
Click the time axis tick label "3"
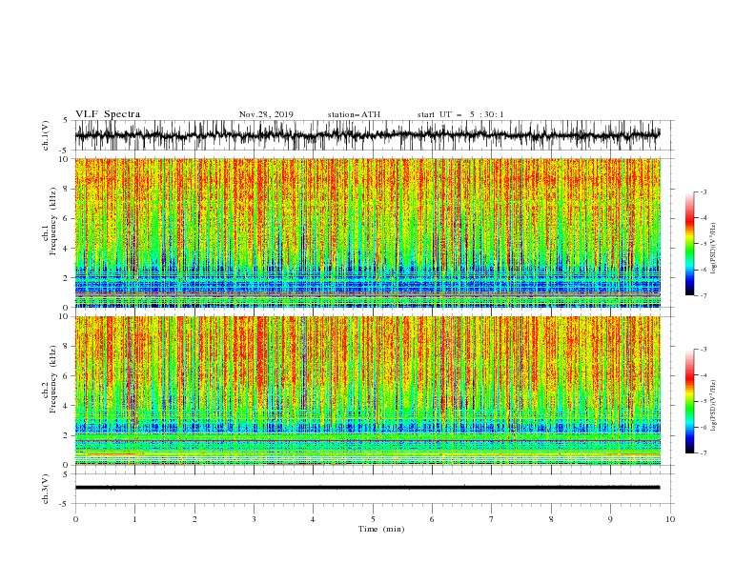pos(254,519)
